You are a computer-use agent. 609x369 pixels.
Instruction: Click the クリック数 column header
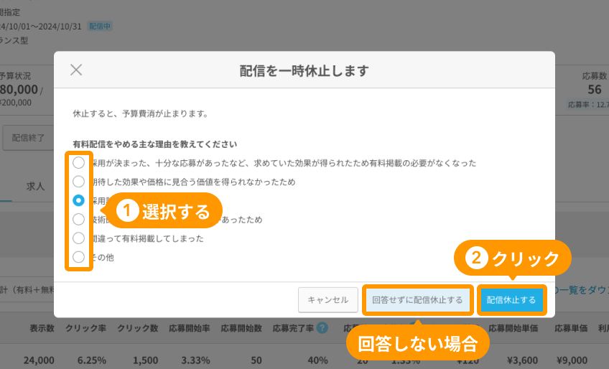tap(138, 328)
